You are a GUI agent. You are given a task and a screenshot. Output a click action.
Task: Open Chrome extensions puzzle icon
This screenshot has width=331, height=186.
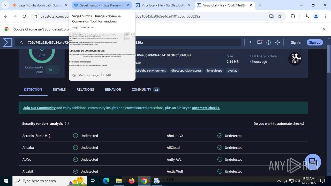click(x=293, y=16)
